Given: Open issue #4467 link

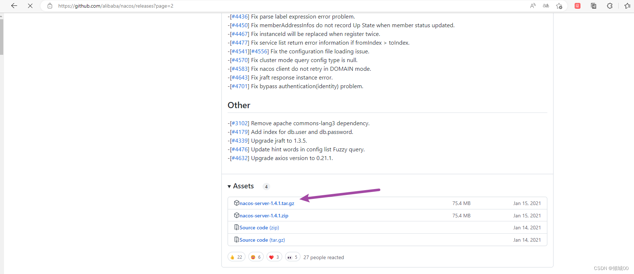Looking at the screenshot, I should tap(240, 34).
